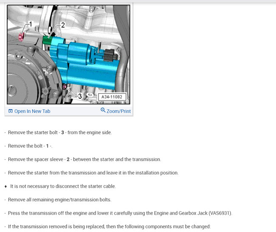Viewport: 276px width, 232px height.
Task: Click the magnifier icon beside Zoom/Print
Action: [x=103, y=110]
